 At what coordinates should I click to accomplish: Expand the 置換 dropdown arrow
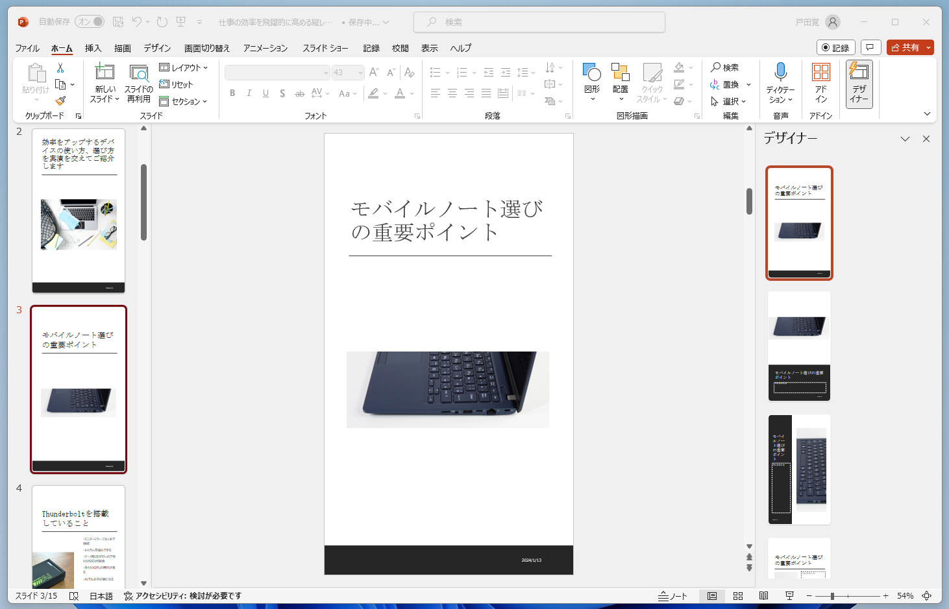[748, 84]
